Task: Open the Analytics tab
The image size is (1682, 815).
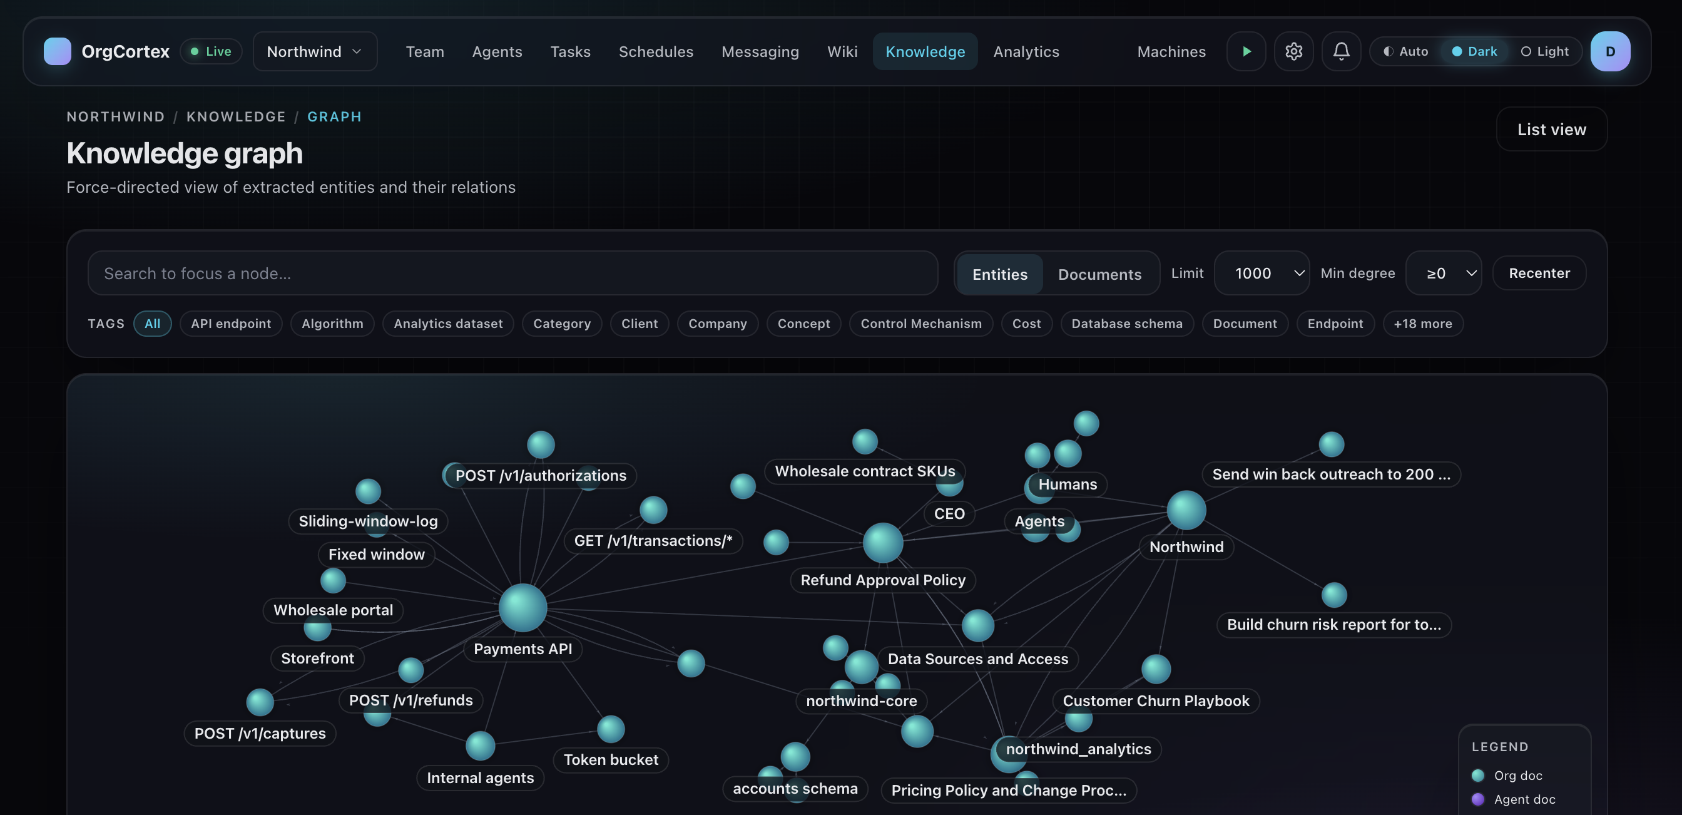Action: [x=1026, y=51]
